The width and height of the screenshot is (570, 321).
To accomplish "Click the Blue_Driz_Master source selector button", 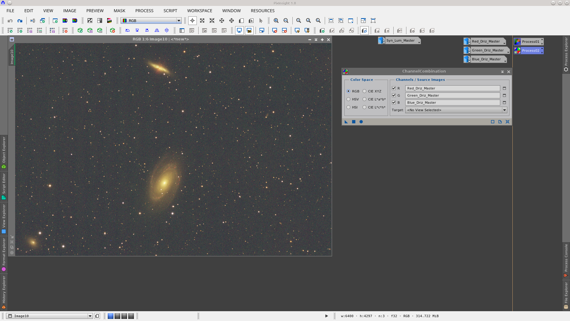I will coord(504,102).
